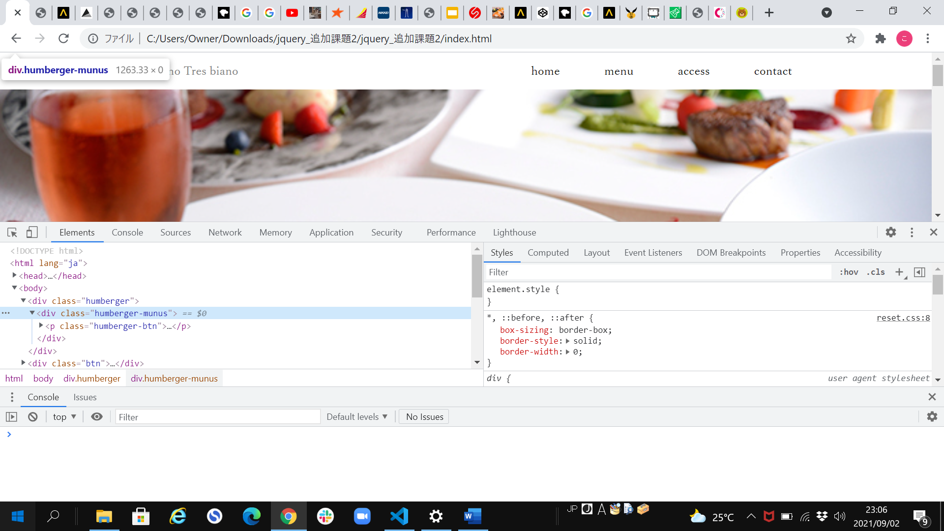Open the Default levels dropdown

click(x=357, y=417)
